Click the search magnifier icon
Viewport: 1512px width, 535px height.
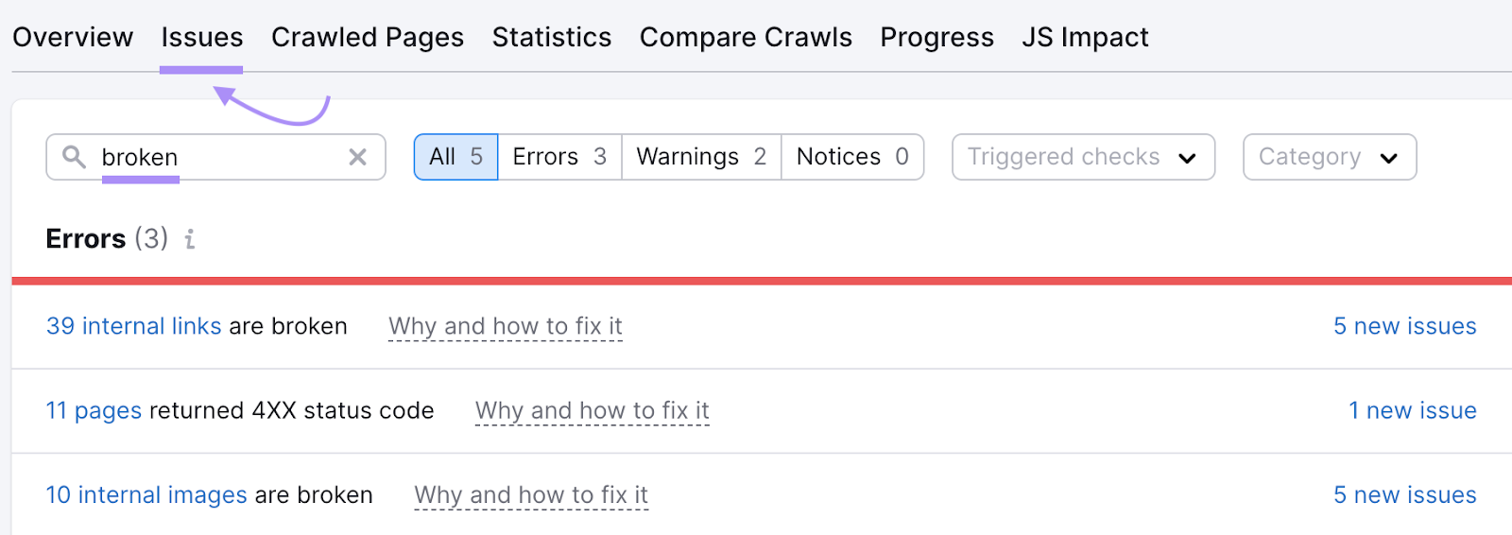pos(74,156)
